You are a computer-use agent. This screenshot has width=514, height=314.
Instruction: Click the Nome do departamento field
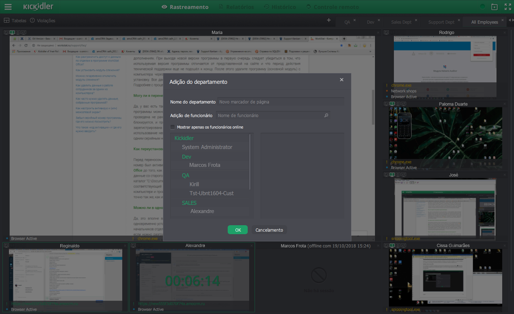point(281,102)
